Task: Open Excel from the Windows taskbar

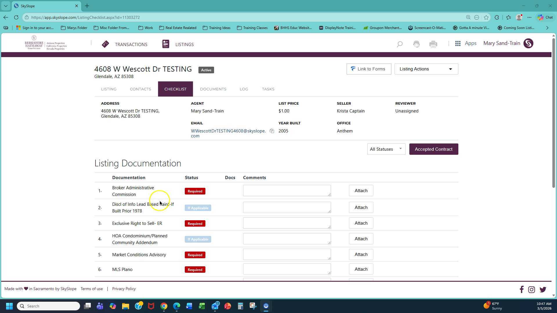Action: 202,306
